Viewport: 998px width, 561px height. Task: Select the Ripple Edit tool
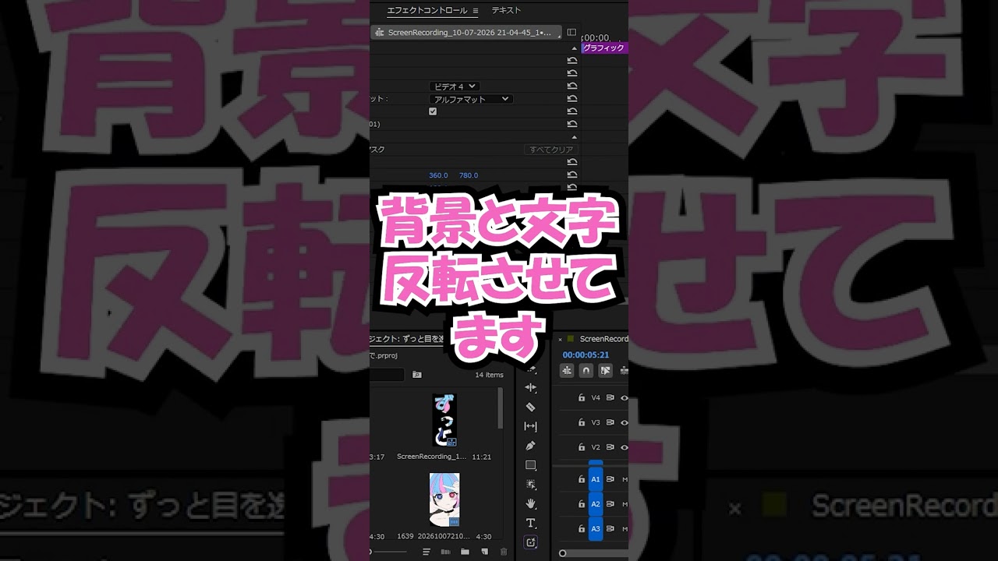click(x=531, y=387)
